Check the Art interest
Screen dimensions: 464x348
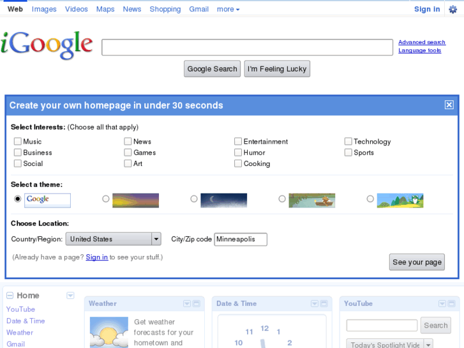[128, 163]
